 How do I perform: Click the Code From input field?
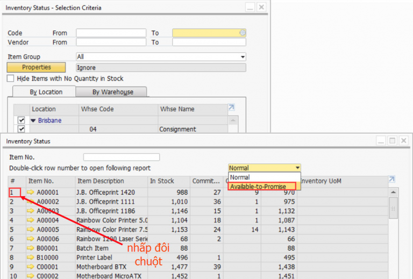[111, 33]
